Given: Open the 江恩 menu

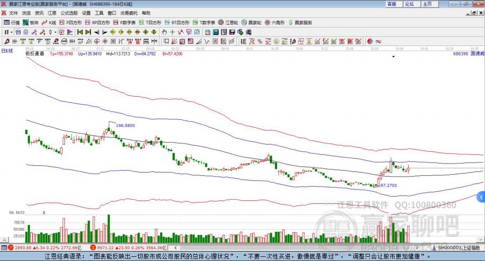Looking at the screenshot, I should (52, 13).
